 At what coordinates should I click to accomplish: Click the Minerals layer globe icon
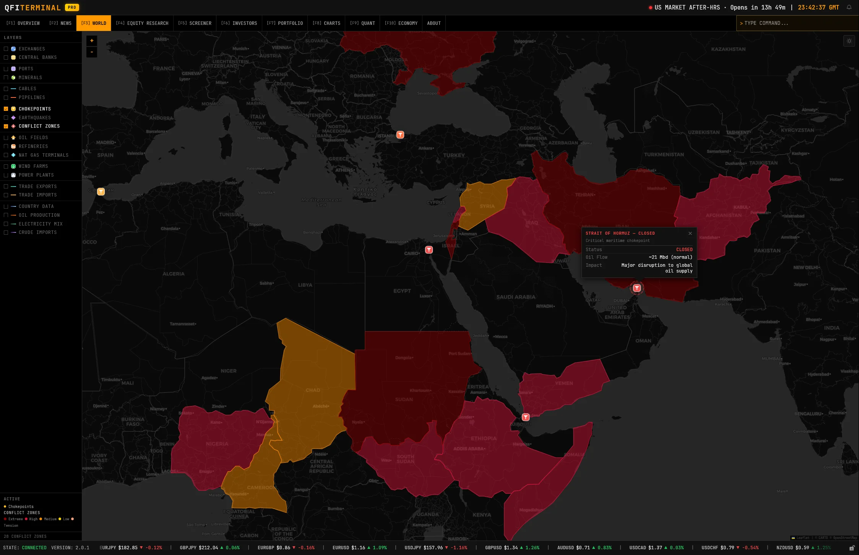coord(13,77)
